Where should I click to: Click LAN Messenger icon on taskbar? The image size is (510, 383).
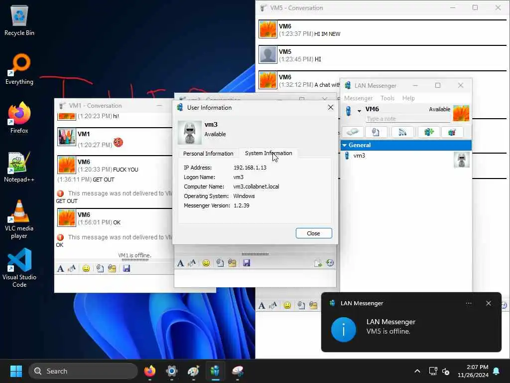[x=215, y=371]
